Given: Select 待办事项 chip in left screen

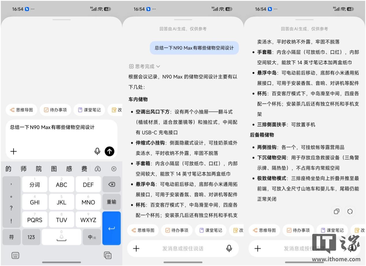Looking at the screenshot, I should [x=55, y=110].
